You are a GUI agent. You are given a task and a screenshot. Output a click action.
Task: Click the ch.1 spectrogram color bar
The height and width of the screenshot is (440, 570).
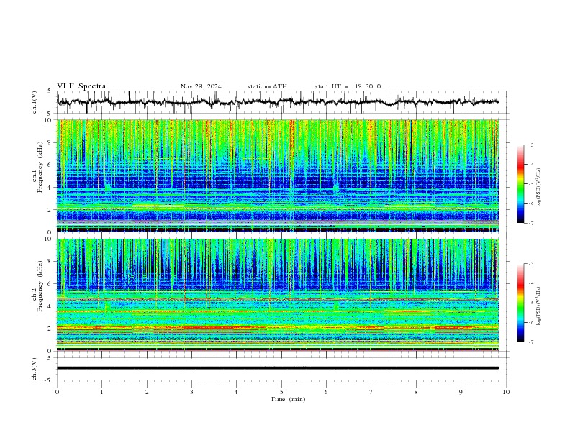(521, 184)
